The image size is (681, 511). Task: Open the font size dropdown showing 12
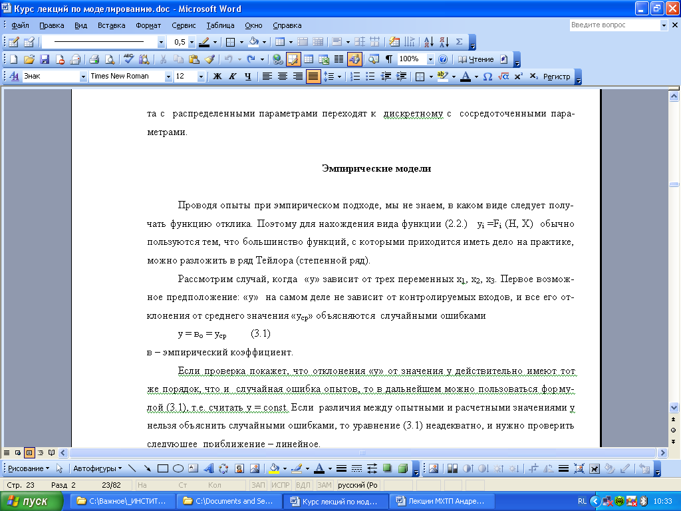tap(201, 77)
